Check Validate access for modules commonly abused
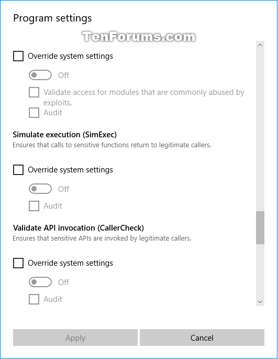This screenshot has height=359, width=278. tap(34, 92)
